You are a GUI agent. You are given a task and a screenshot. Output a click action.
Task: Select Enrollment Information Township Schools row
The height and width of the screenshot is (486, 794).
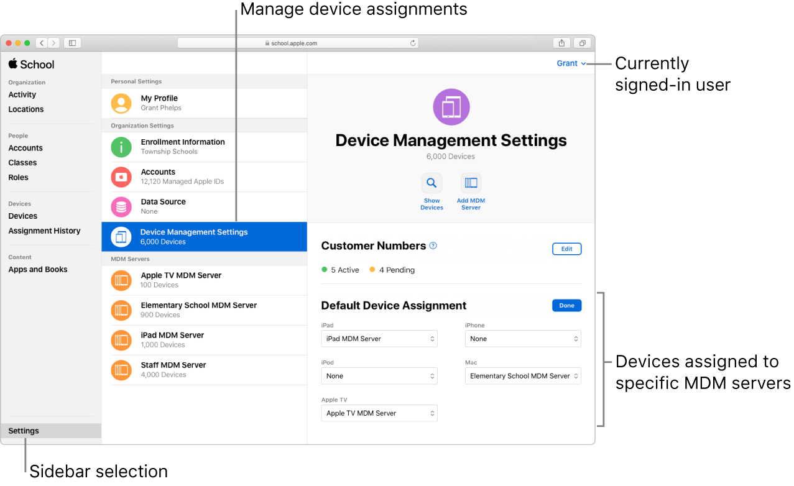pos(205,147)
